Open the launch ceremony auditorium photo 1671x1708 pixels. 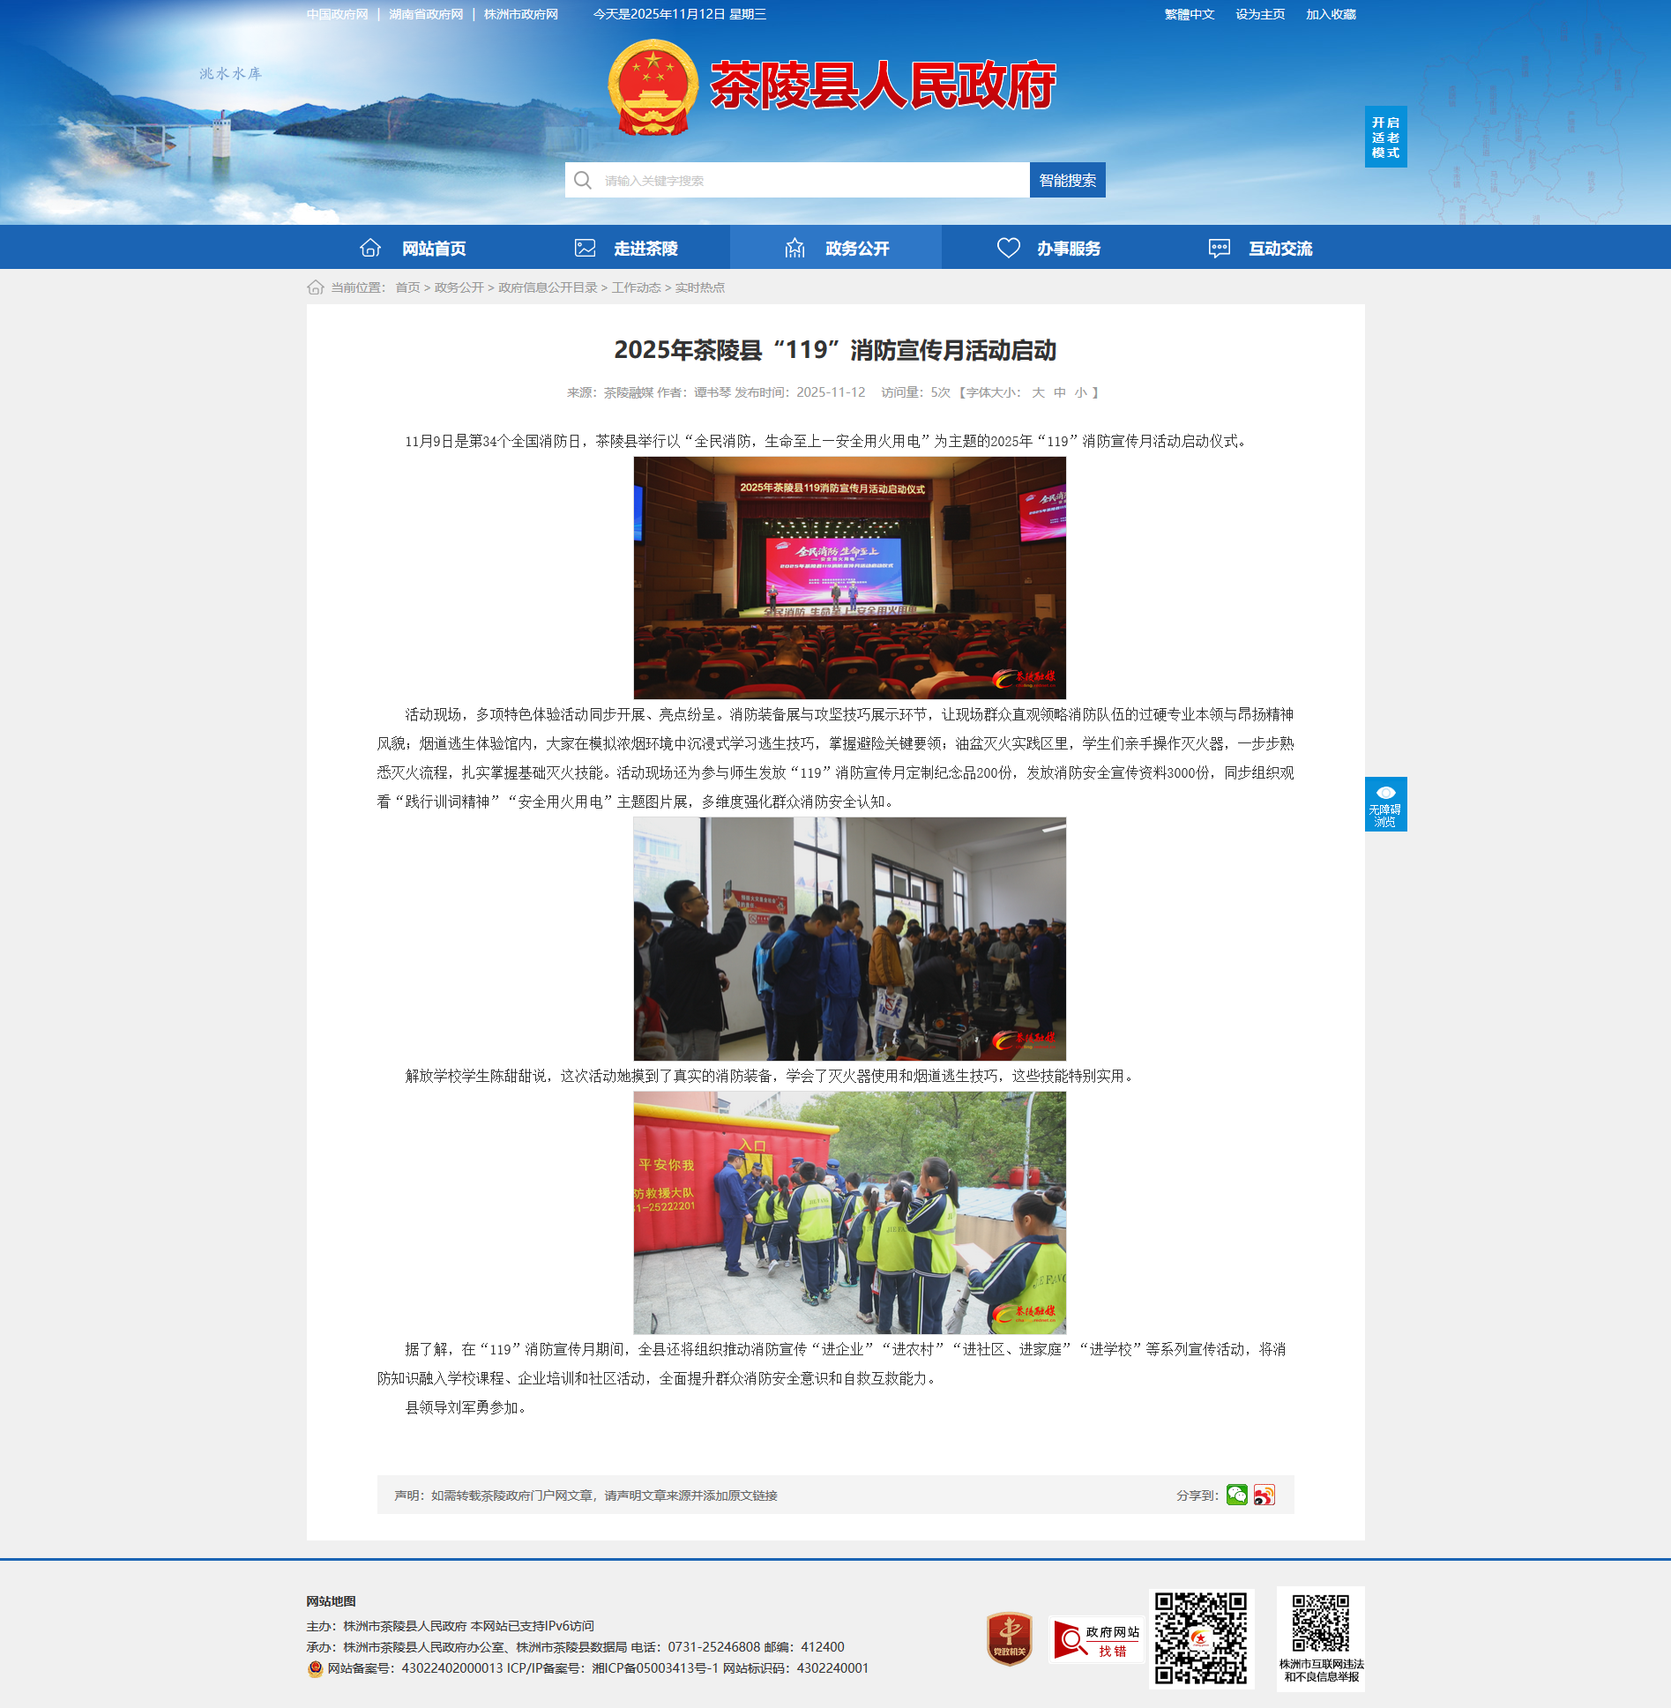(x=849, y=578)
